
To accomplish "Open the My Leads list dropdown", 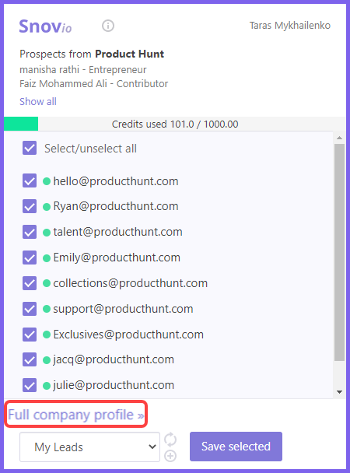I will click(89, 447).
